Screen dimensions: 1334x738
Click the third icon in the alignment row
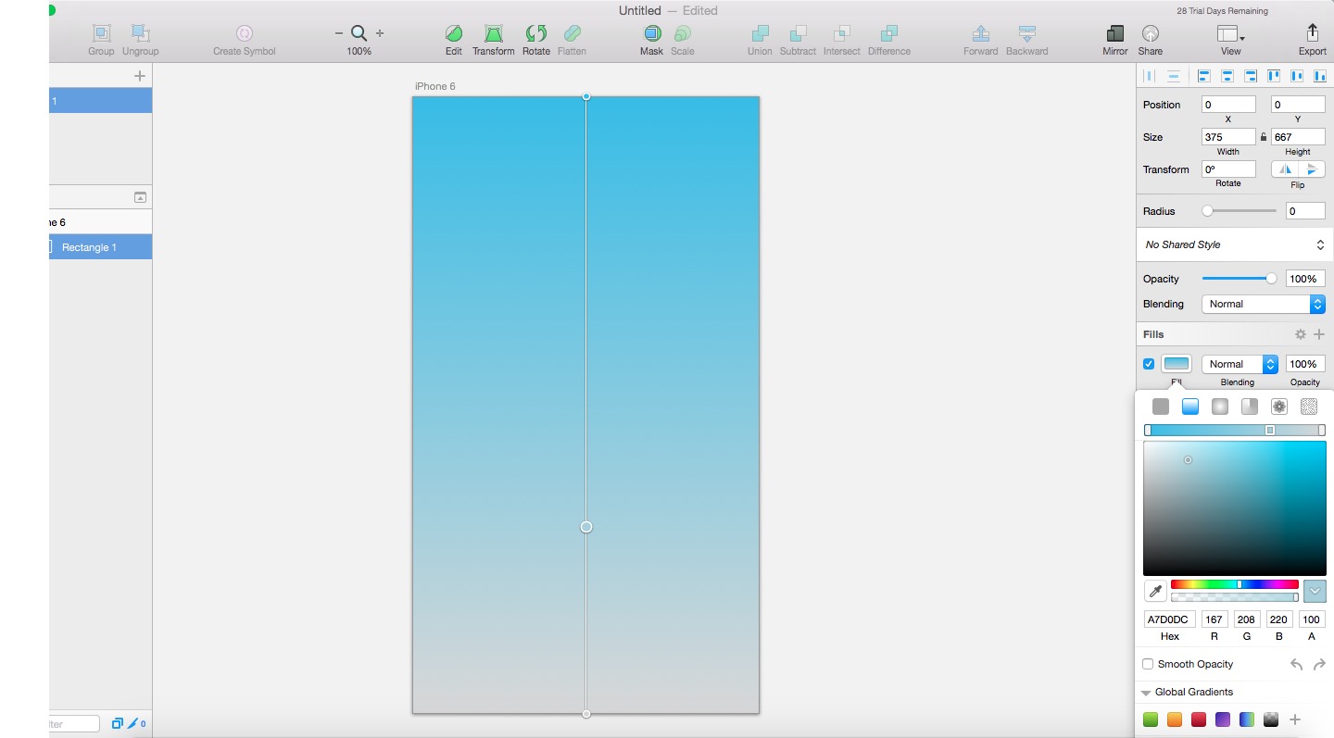[x=1204, y=76]
